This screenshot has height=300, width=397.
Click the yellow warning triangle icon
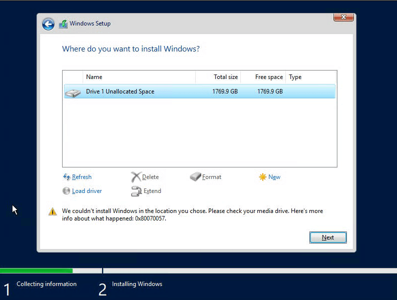53,211
